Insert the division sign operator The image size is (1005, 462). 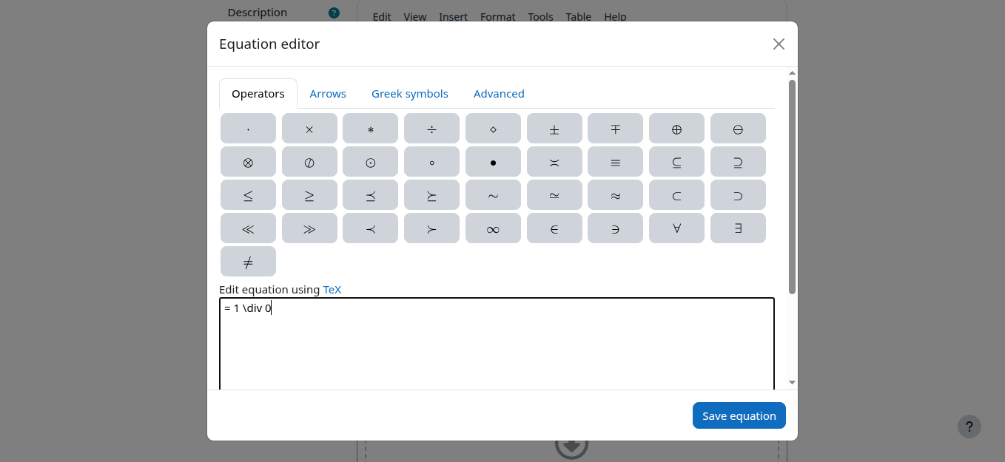pyautogui.click(x=431, y=129)
